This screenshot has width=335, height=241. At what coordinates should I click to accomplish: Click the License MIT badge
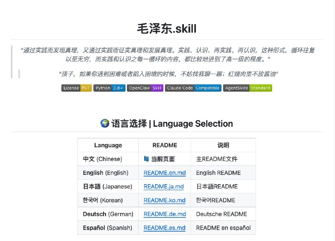tap(76, 88)
